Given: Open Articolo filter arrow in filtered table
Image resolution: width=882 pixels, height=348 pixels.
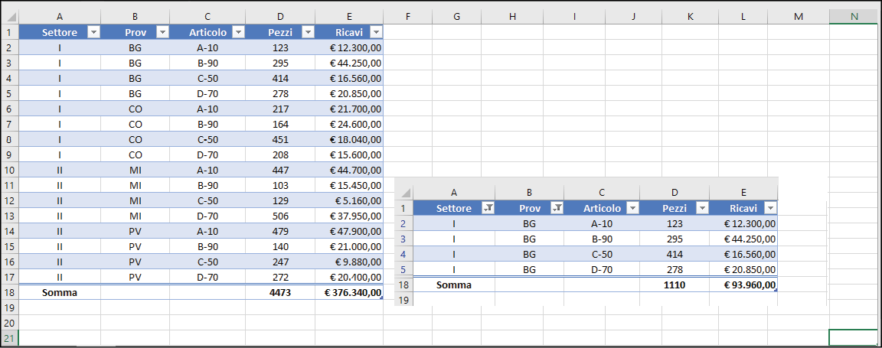Looking at the screenshot, I should pyautogui.click(x=633, y=209).
